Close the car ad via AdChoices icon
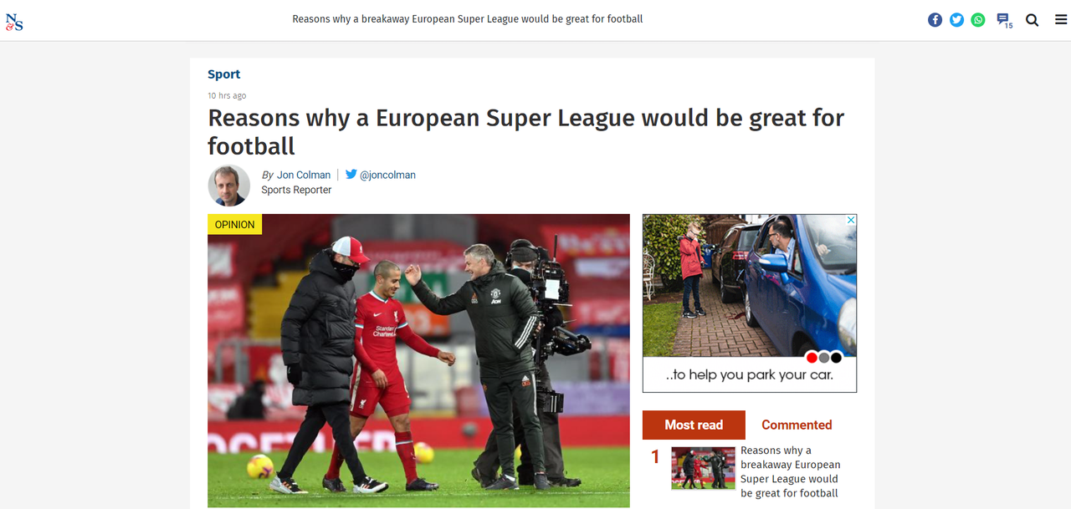 pos(851,221)
